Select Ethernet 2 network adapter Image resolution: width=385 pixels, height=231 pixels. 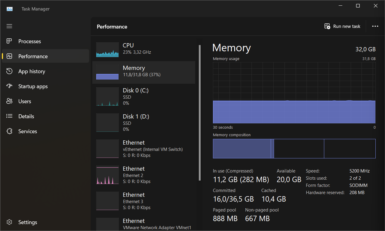[144, 175]
